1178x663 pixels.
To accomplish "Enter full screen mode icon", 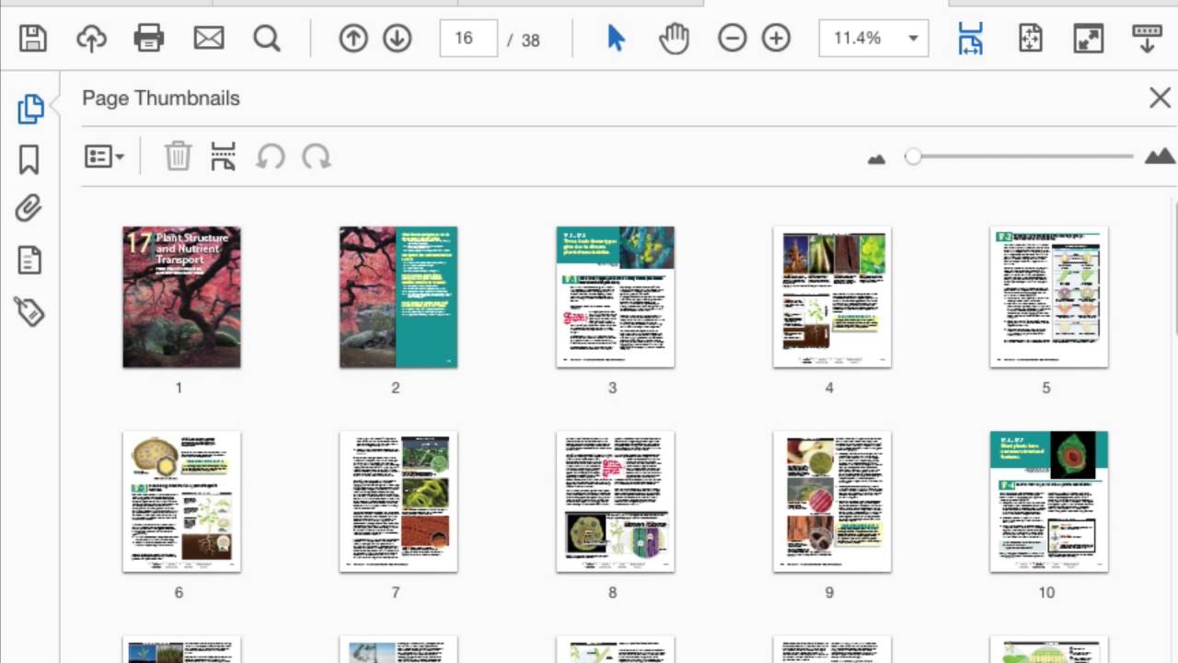I will point(1089,39).
